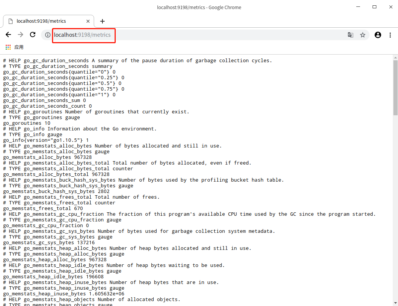398x306 pixels.
Task: Click the Forward navigation arrow
Action: pos(20,35)
